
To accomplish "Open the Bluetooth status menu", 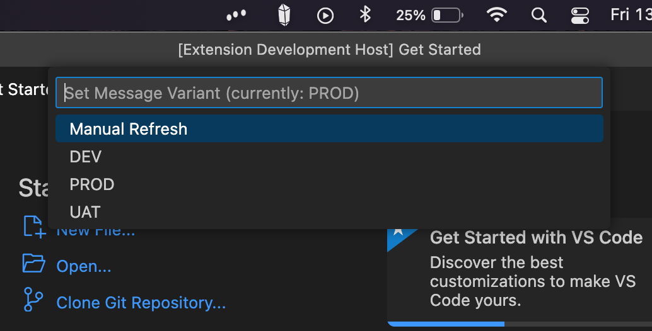I will point(365,14).
